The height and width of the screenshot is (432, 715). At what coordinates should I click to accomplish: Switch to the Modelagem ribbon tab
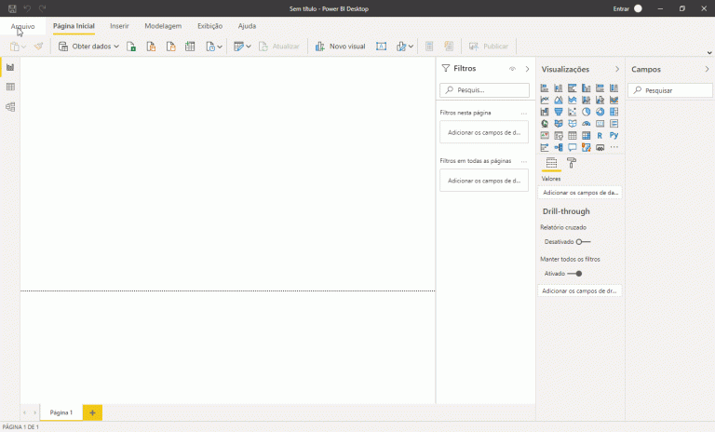(163, 26)
